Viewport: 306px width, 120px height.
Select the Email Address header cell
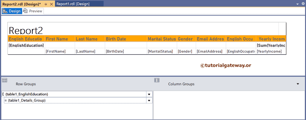[211, 39]
